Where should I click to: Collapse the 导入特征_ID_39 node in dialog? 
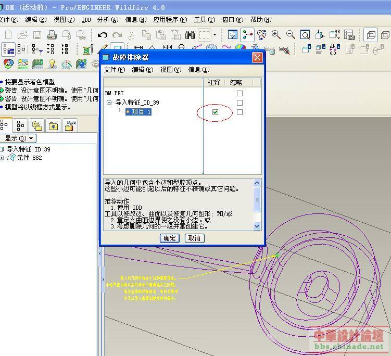tap(109, 103)
